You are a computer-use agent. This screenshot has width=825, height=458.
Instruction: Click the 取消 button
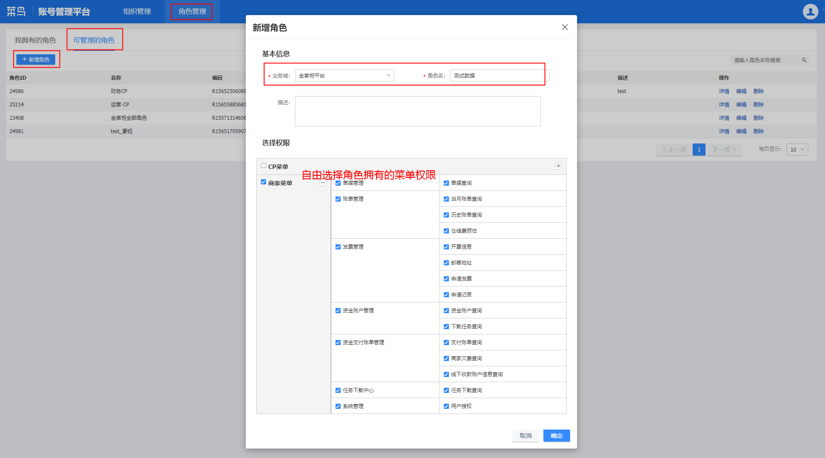(525, 436)
